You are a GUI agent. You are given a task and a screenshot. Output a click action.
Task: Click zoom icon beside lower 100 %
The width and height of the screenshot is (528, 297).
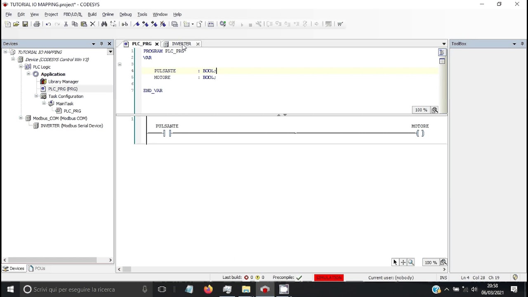click(x=443, y=262)
